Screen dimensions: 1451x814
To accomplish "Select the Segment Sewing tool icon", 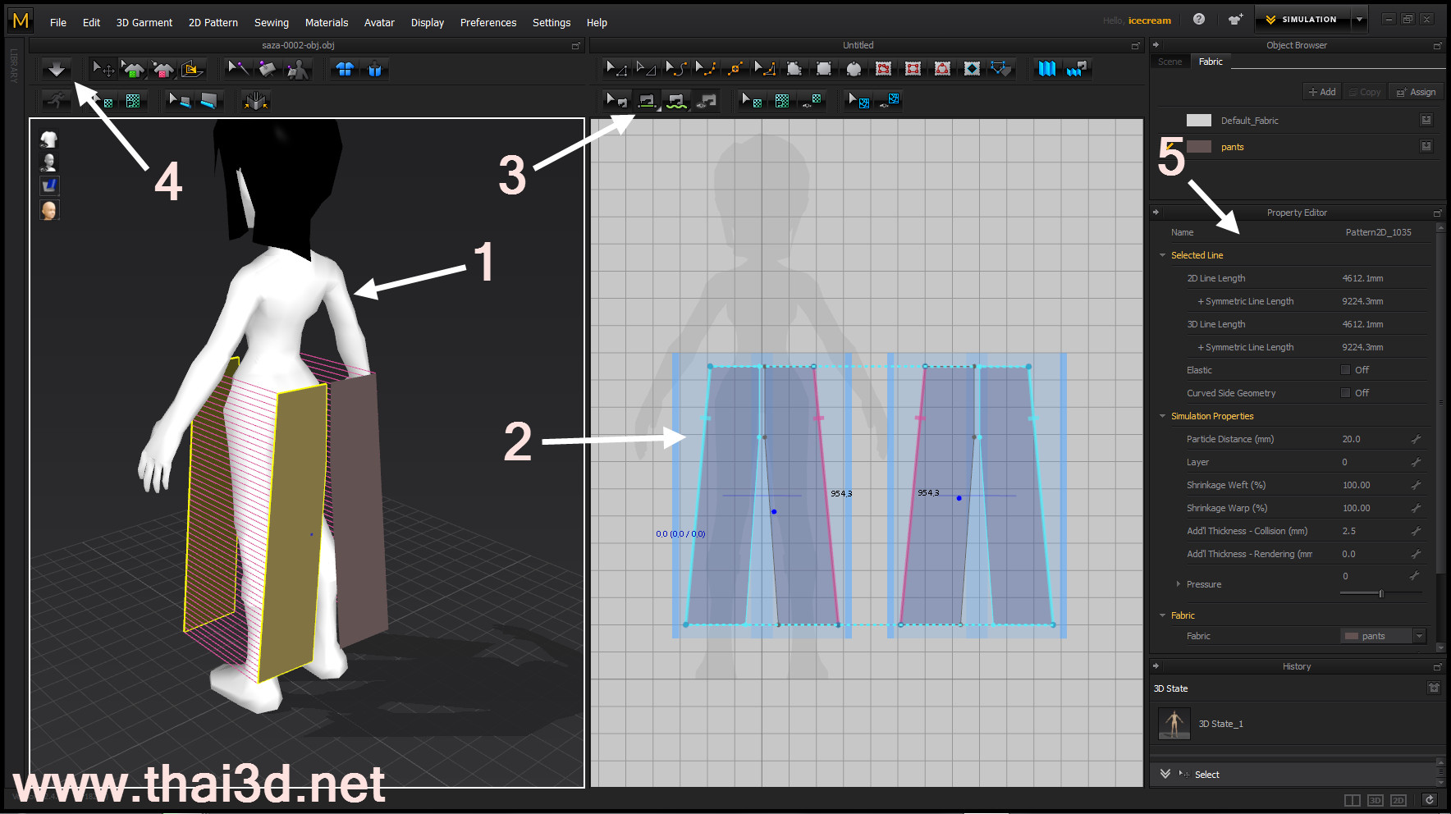I will coord(647,100).
